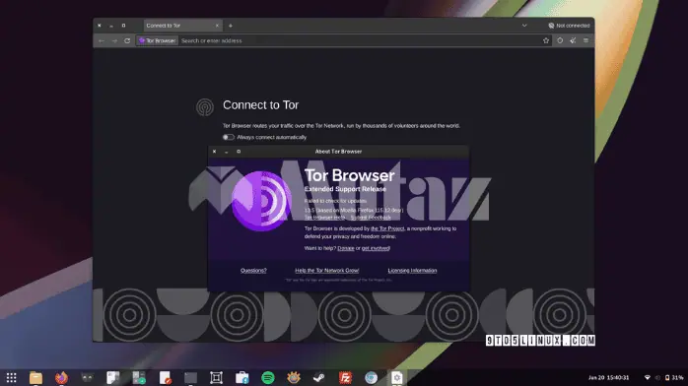Click the Not connected status indicator
Viewport: 688px width, 386px height.
point(569,26)
